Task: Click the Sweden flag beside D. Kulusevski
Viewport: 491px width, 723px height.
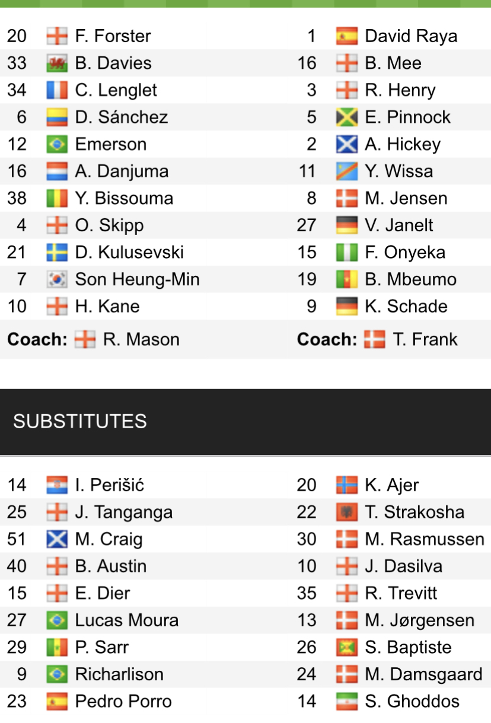Action: point(57,253)
